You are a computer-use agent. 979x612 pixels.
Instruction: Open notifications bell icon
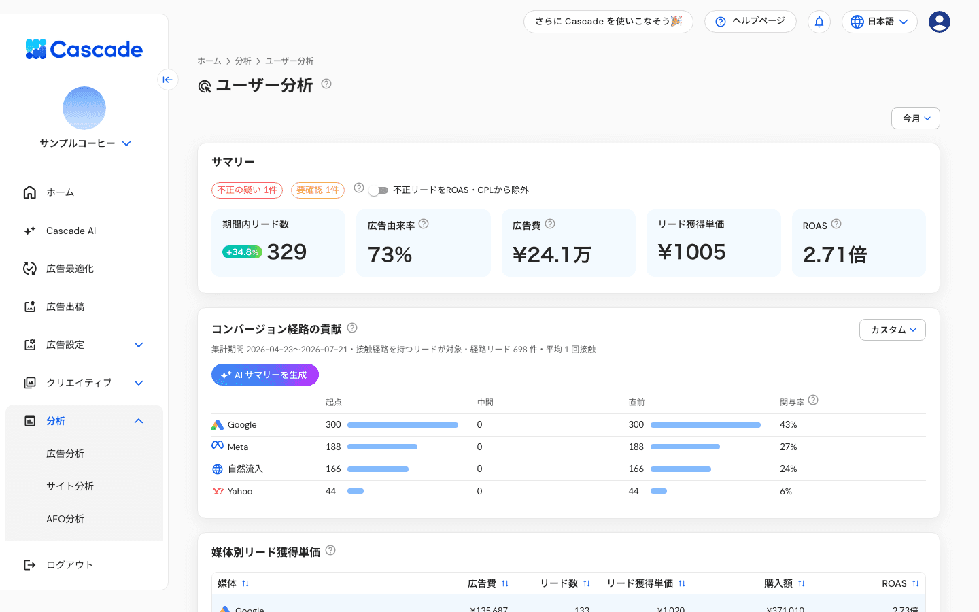819,22
